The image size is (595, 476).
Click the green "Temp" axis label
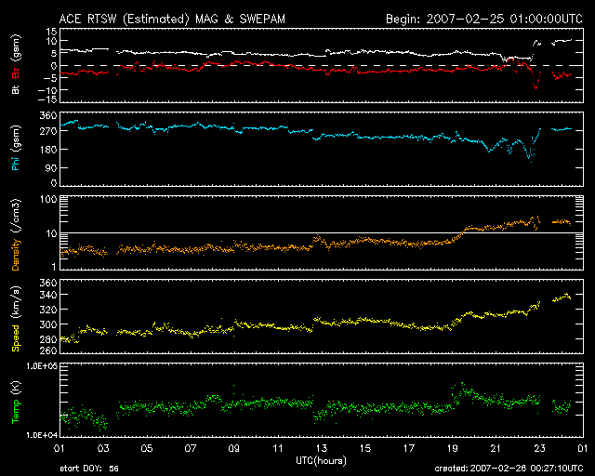[x=16, y=412]
